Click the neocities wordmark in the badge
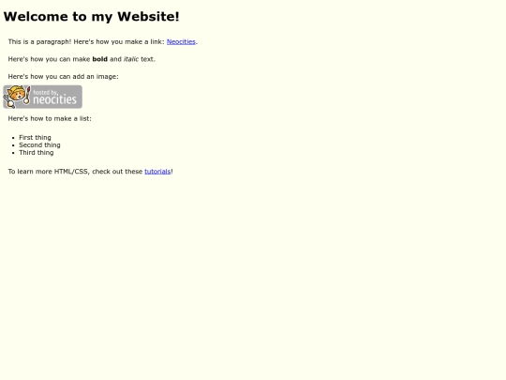506x380 pixels. pos(55,99)
